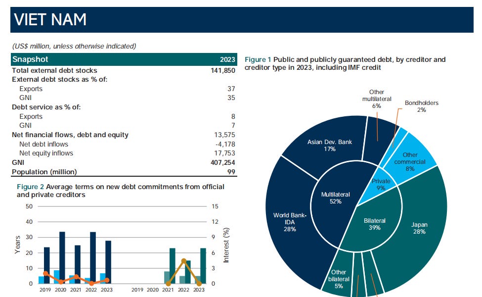The height and width of the screenshot is (297, 482).
Task: Click the value 37 for Exports
Action: (231, 89)
